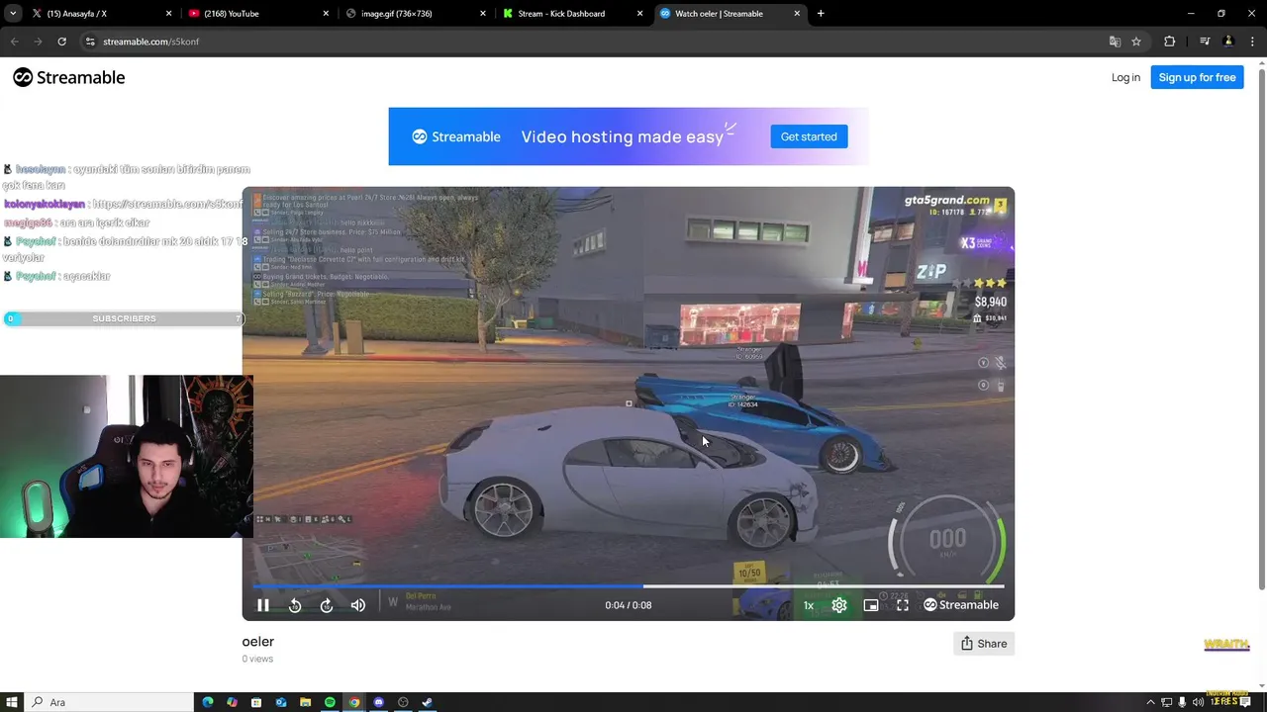Open Copilot from the taskbar
1267x712 pixels.
[x=232, y=702]
